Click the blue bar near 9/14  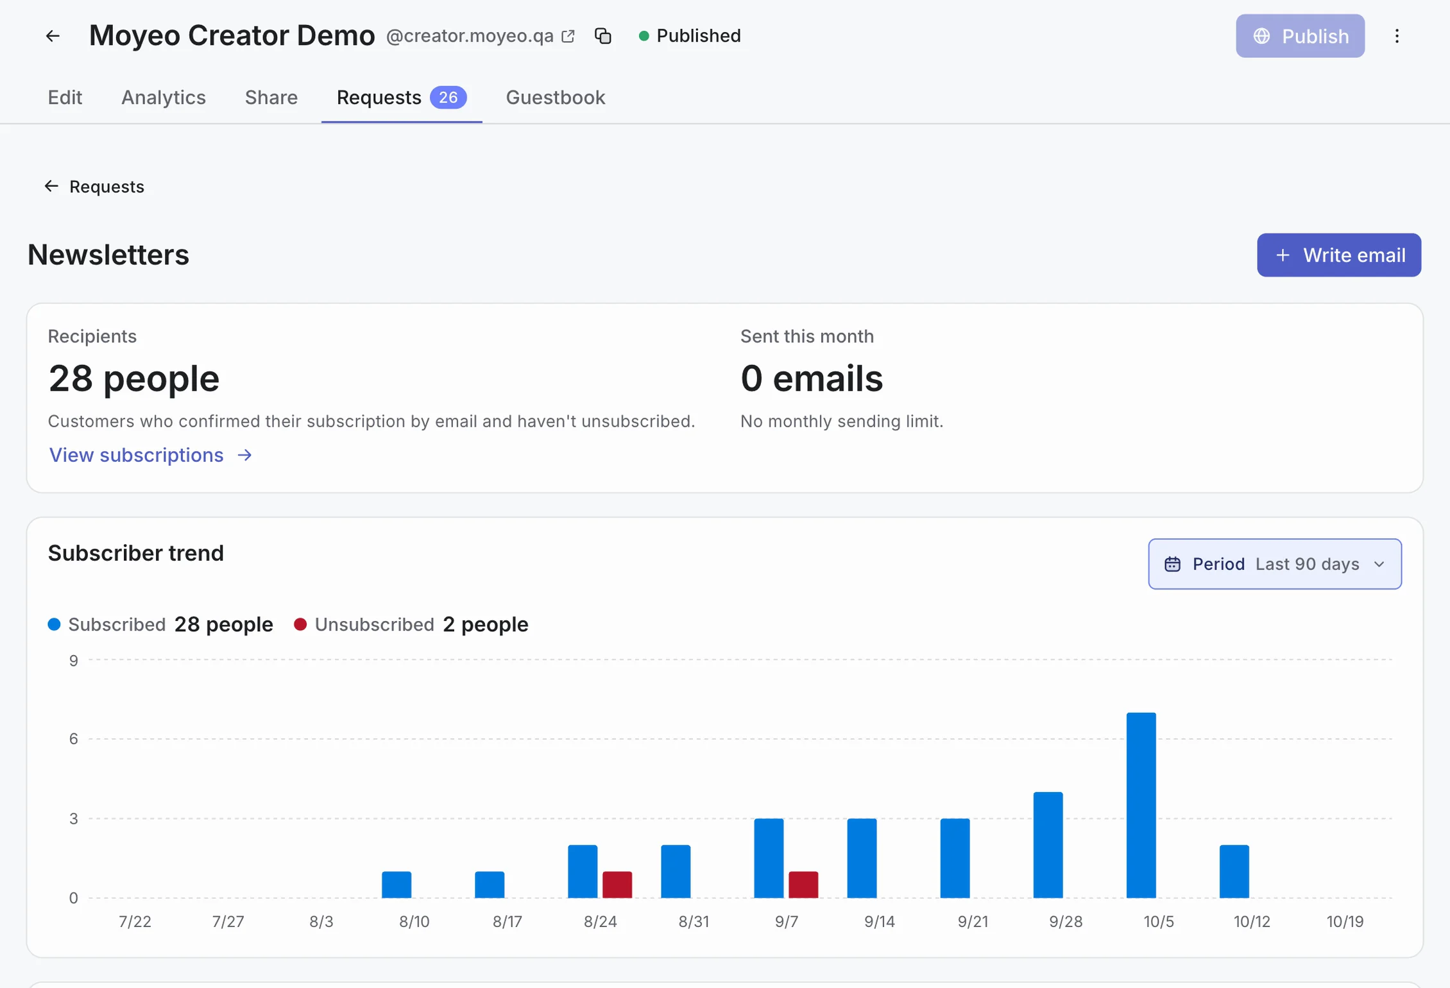point(862,858)
